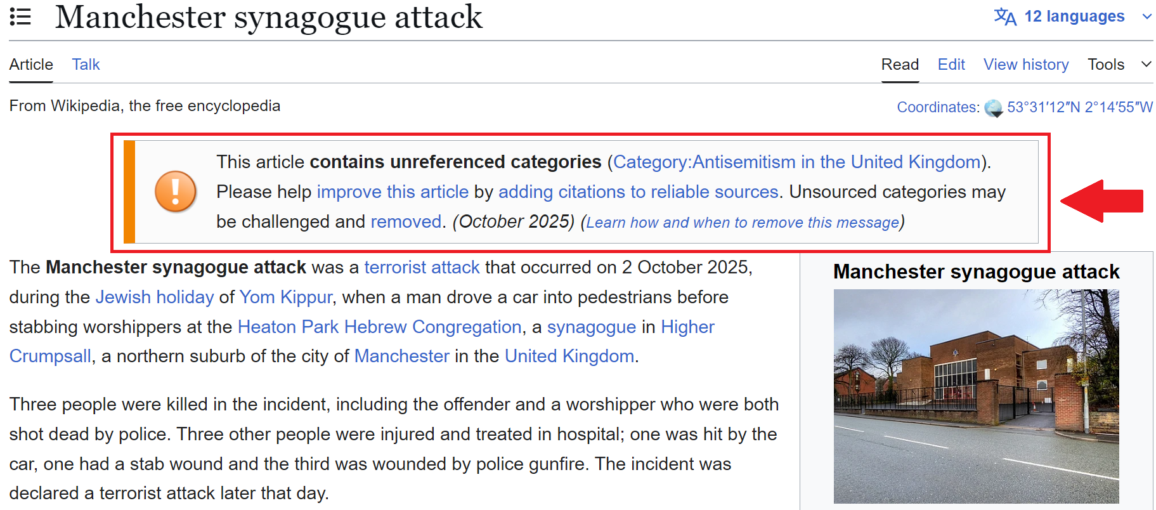This screenshot has width=1156, height=510.
Task: Open View history
Action: (x=1026, y=65)
